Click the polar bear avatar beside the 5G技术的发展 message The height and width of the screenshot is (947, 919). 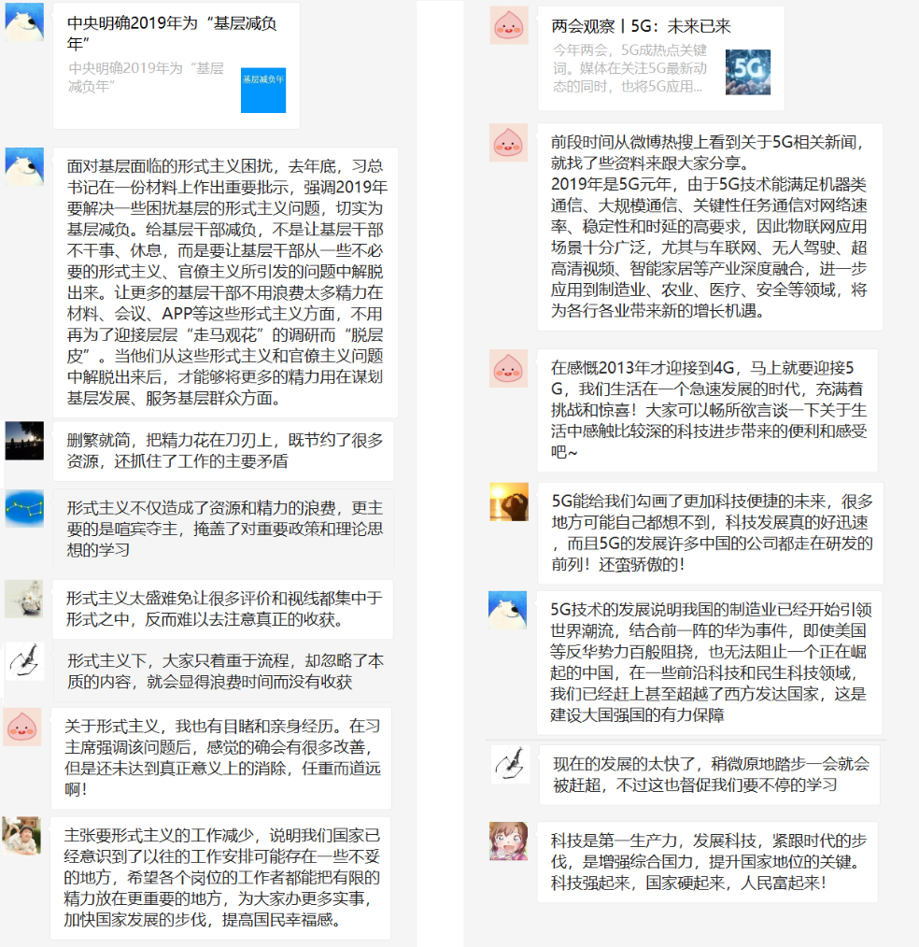[x=508, y=609]
